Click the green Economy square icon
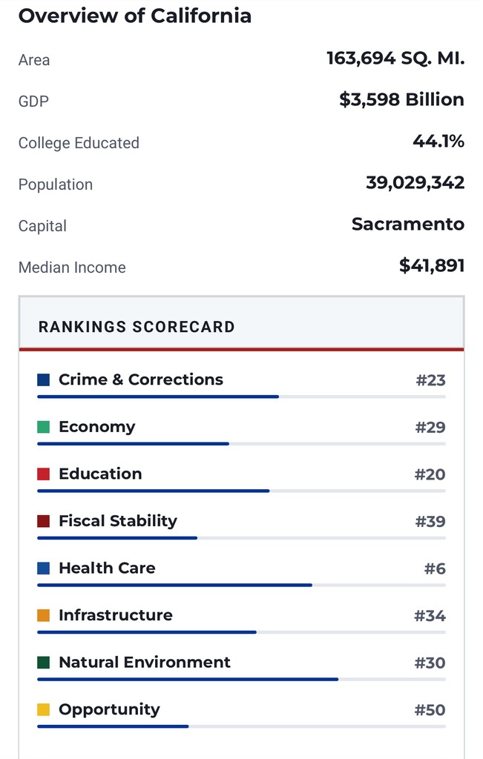The height and width of the screenshot is (759, 483). pyautogui.click(x=44, y=426)
